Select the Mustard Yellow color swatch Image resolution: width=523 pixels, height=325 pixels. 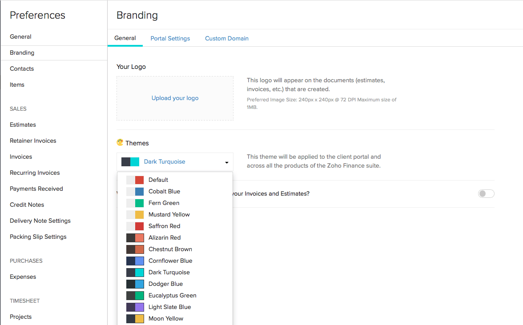coord(135,214)
